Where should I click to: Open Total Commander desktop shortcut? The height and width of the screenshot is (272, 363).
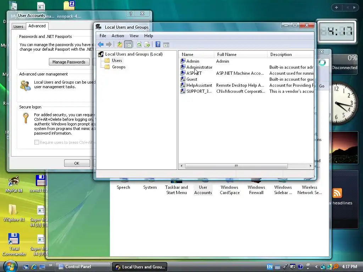click(x=14, y=244)
